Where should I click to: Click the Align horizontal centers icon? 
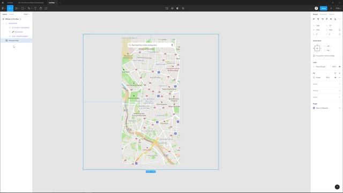click(x=318, y=19)
